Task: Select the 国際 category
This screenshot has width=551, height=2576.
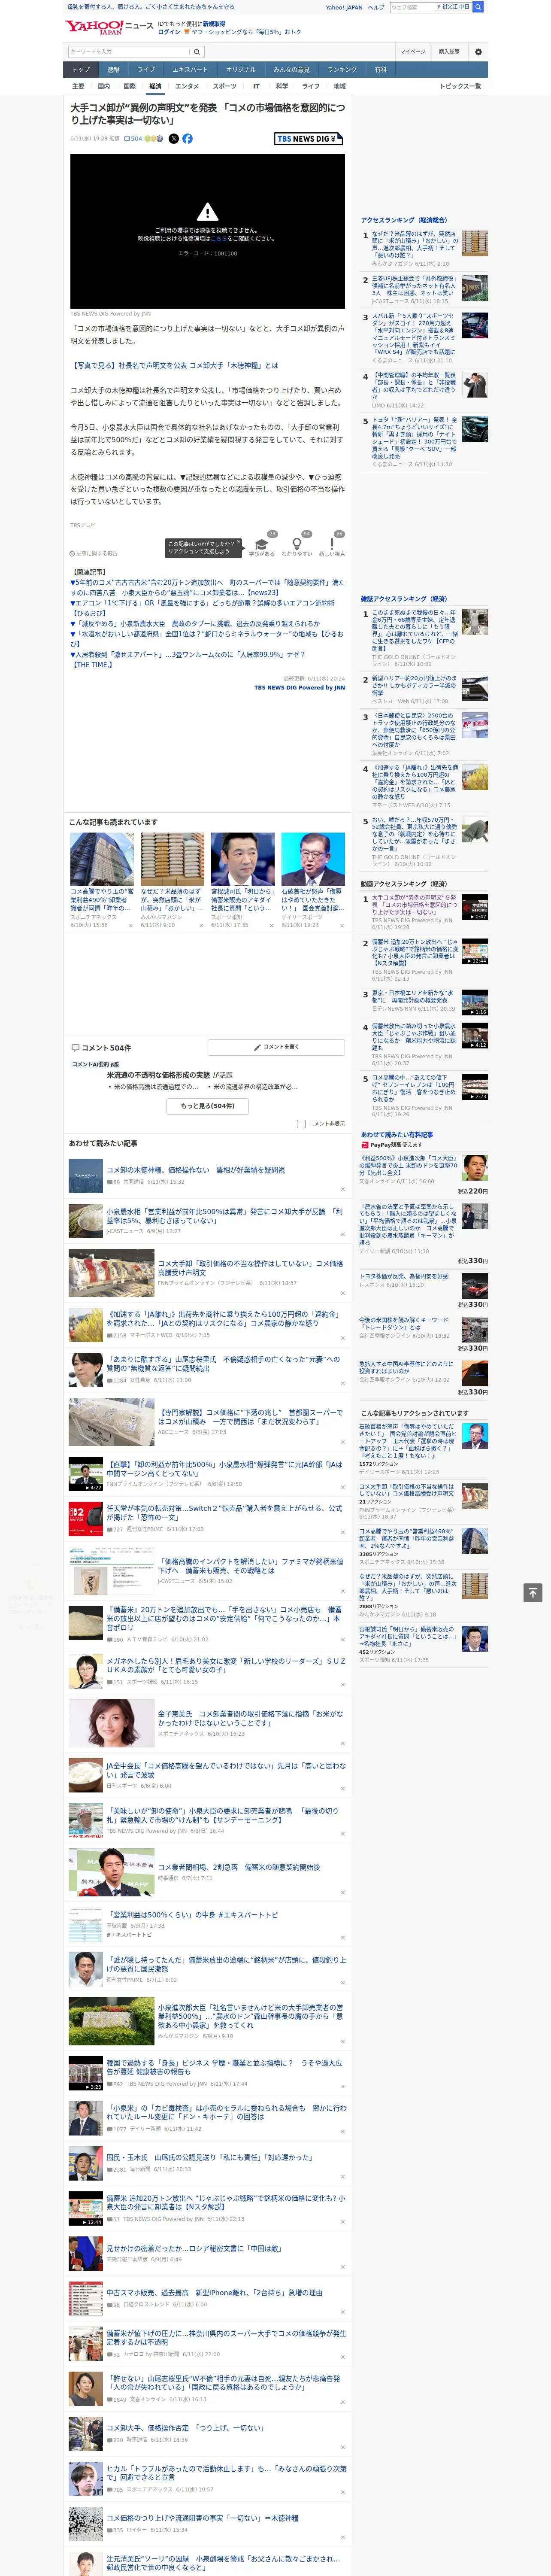Action: (129, 86)
